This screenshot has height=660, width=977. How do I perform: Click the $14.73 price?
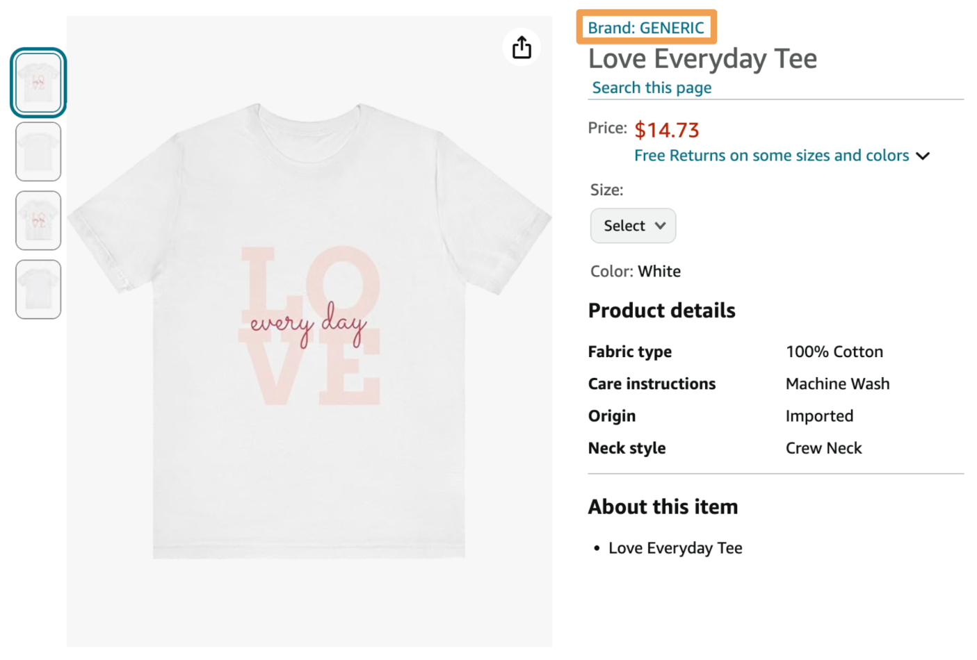pyautogui.click(x=665, y=130)
